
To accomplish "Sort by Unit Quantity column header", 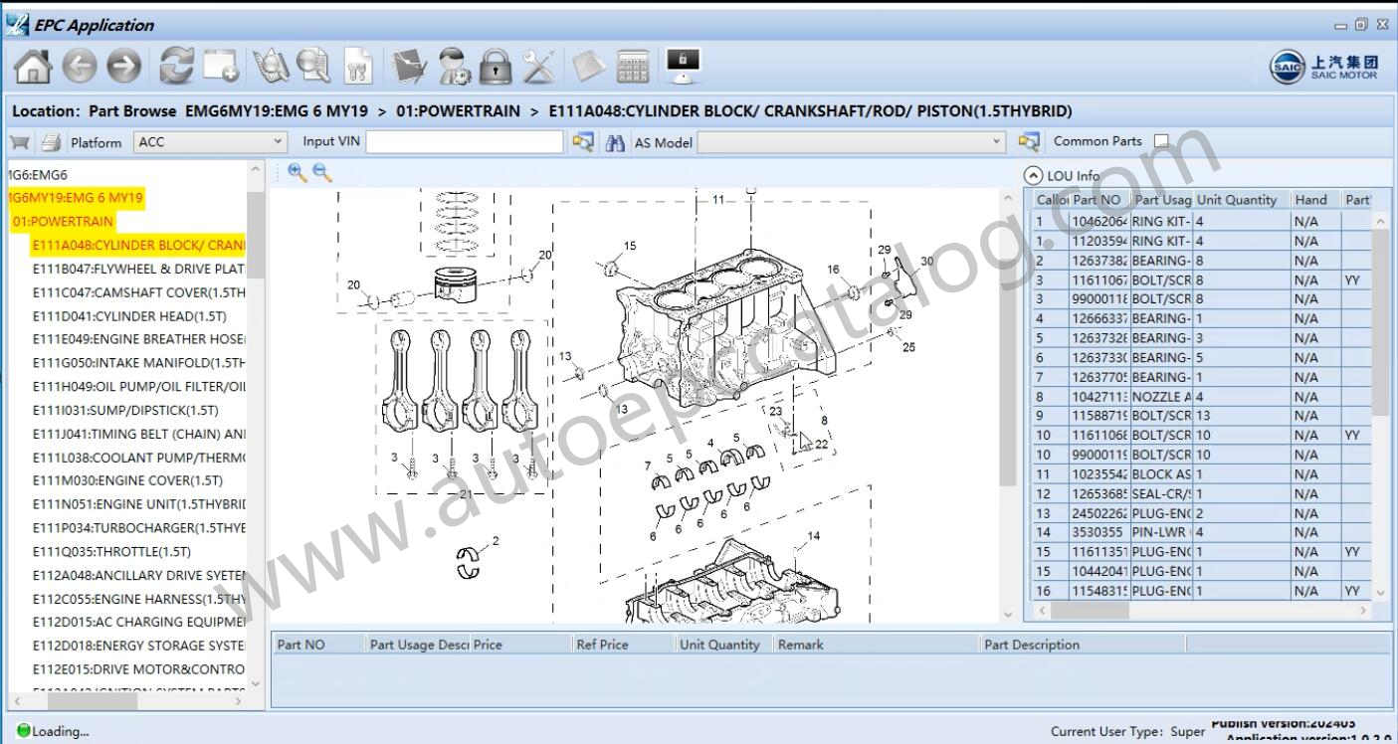I will tap(1236, 199).
